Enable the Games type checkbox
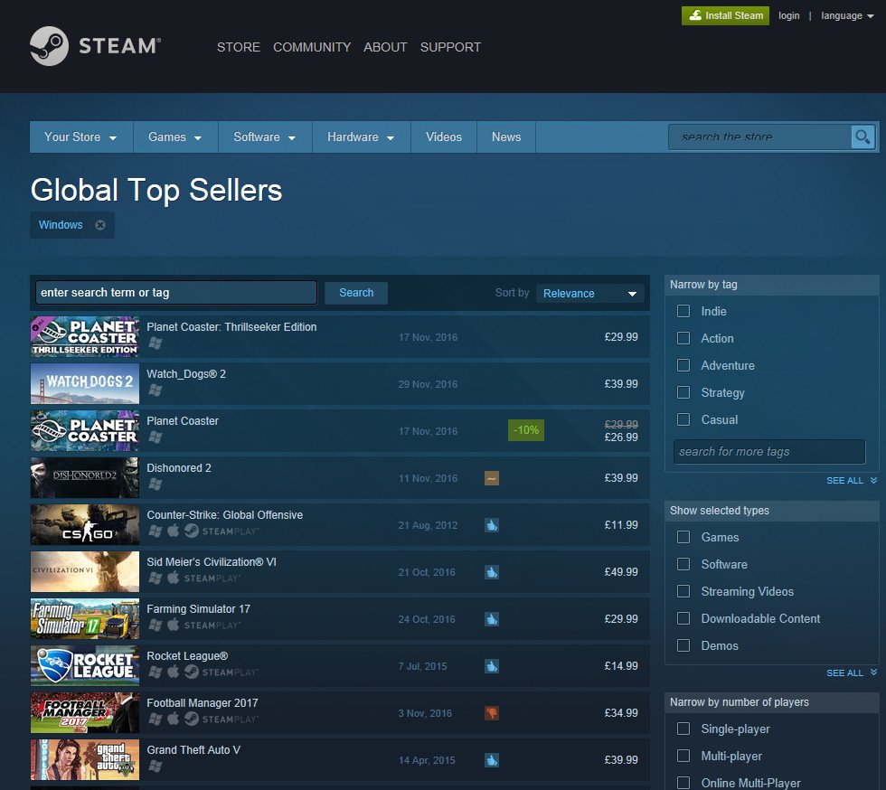 click(x=683, y=537)
